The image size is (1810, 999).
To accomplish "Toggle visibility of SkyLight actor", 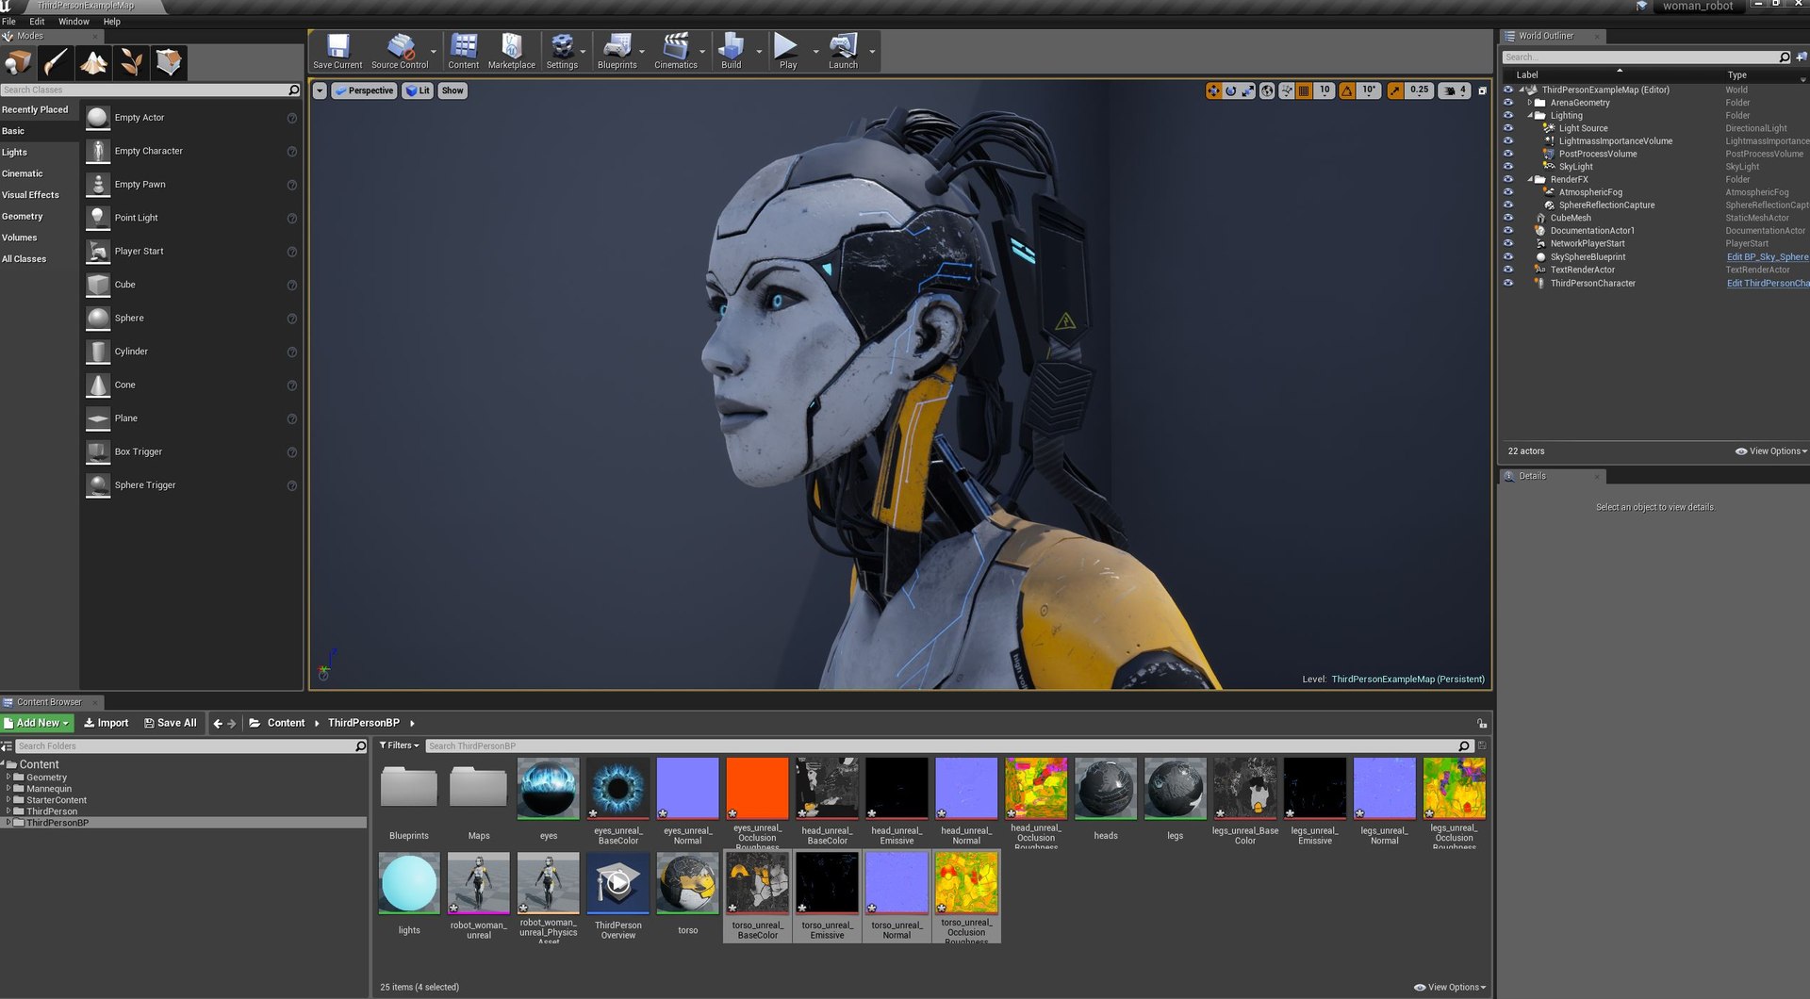I will tap(1507, 167).
